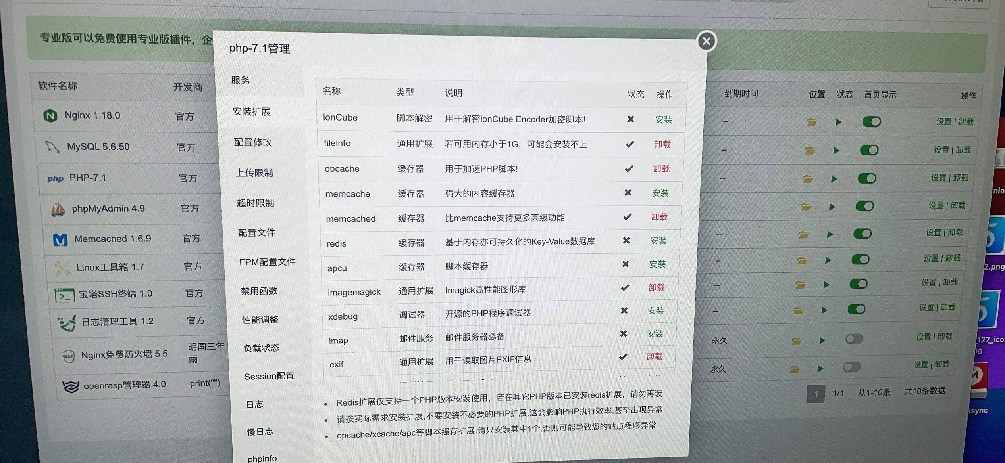This screenshot has width=1005, height=463.
Task: Click the openrasp管理器 icon
Action: point(71,386)
